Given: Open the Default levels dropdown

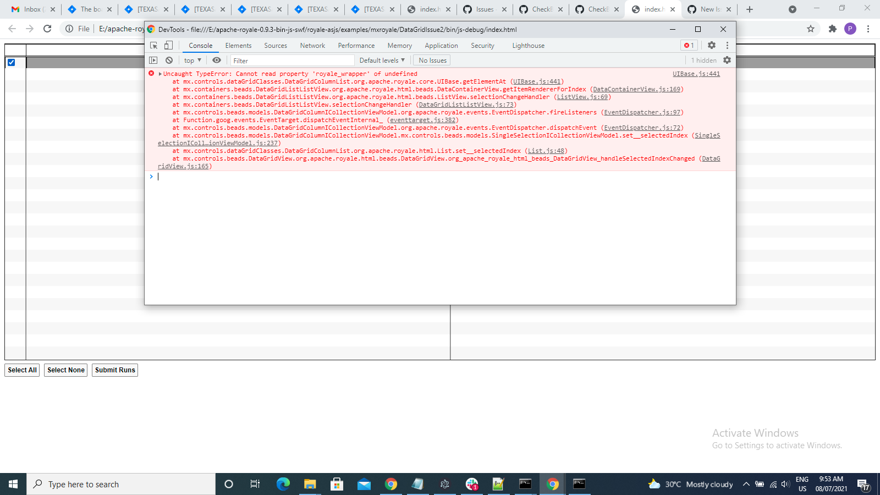Looking at the screenshot, I should click(x=382, y=60).
